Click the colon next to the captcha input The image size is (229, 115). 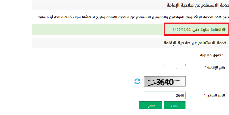coord(190,96)
